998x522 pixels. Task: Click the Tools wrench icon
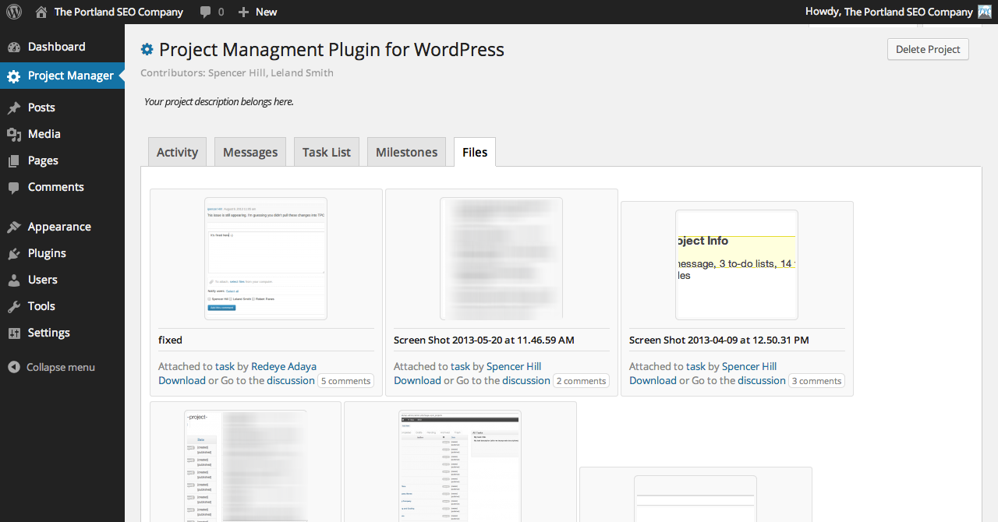click(14, 307)
